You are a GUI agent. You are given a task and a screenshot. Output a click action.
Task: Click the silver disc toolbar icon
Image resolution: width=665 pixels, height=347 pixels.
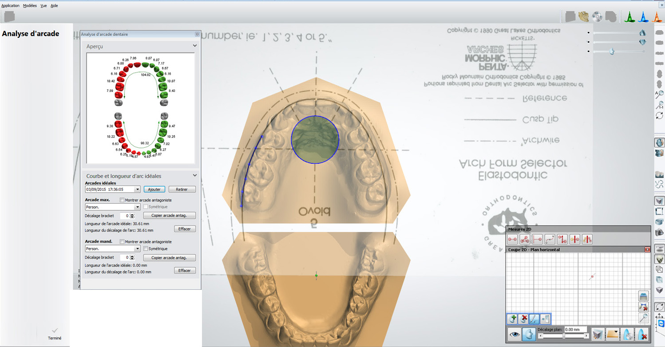[x=597, y=17]
